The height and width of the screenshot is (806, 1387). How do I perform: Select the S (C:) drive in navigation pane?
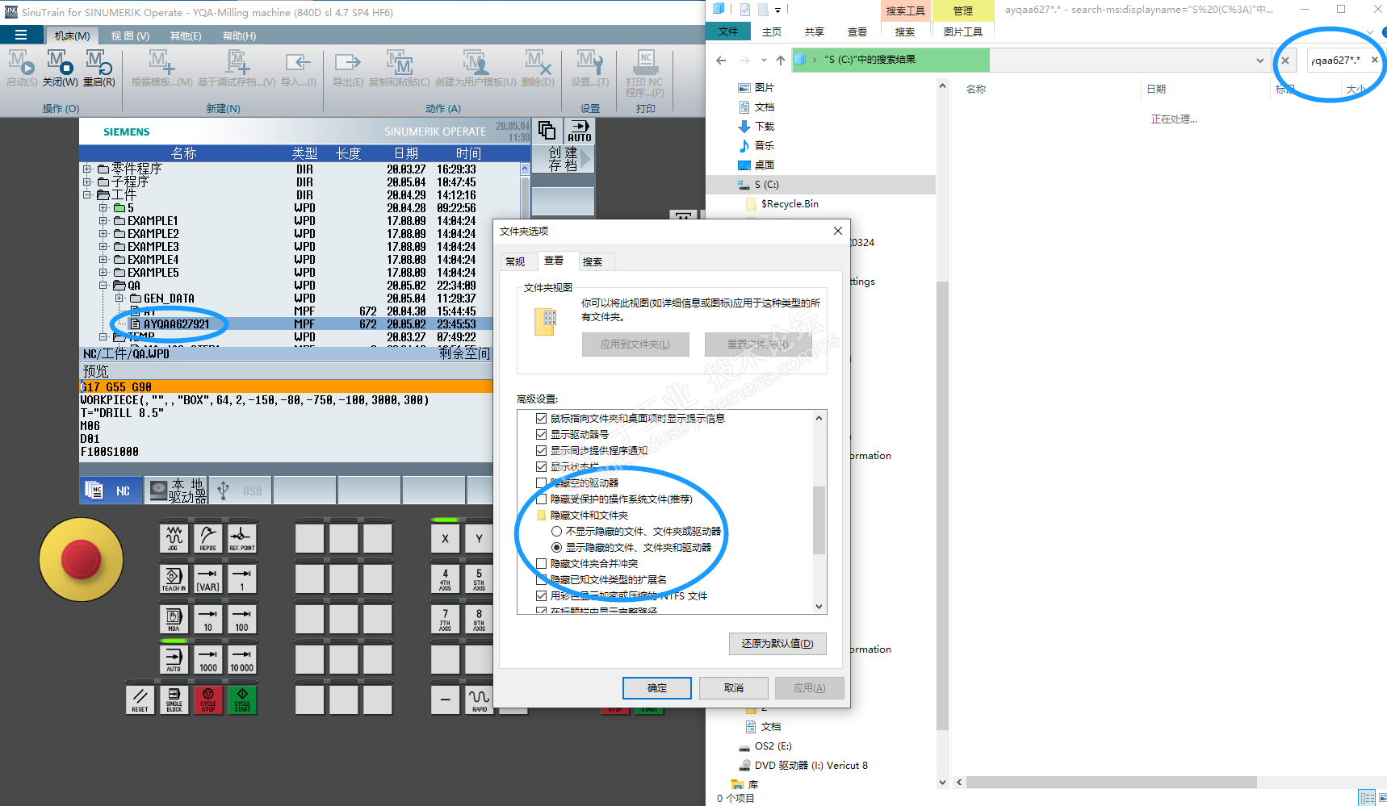coord(766,184)
